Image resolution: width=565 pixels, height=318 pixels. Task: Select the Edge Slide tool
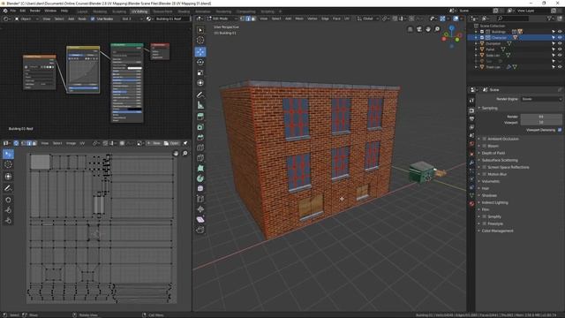point(200,199)
